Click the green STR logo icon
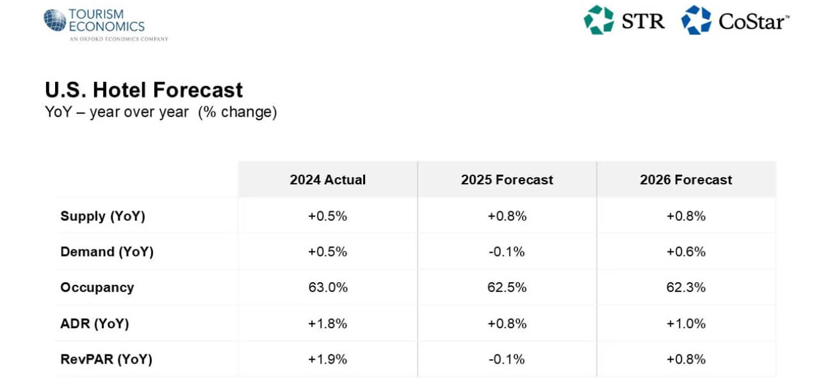The height and width of the screenshot is (384, 830). click(x=599, y=20)
